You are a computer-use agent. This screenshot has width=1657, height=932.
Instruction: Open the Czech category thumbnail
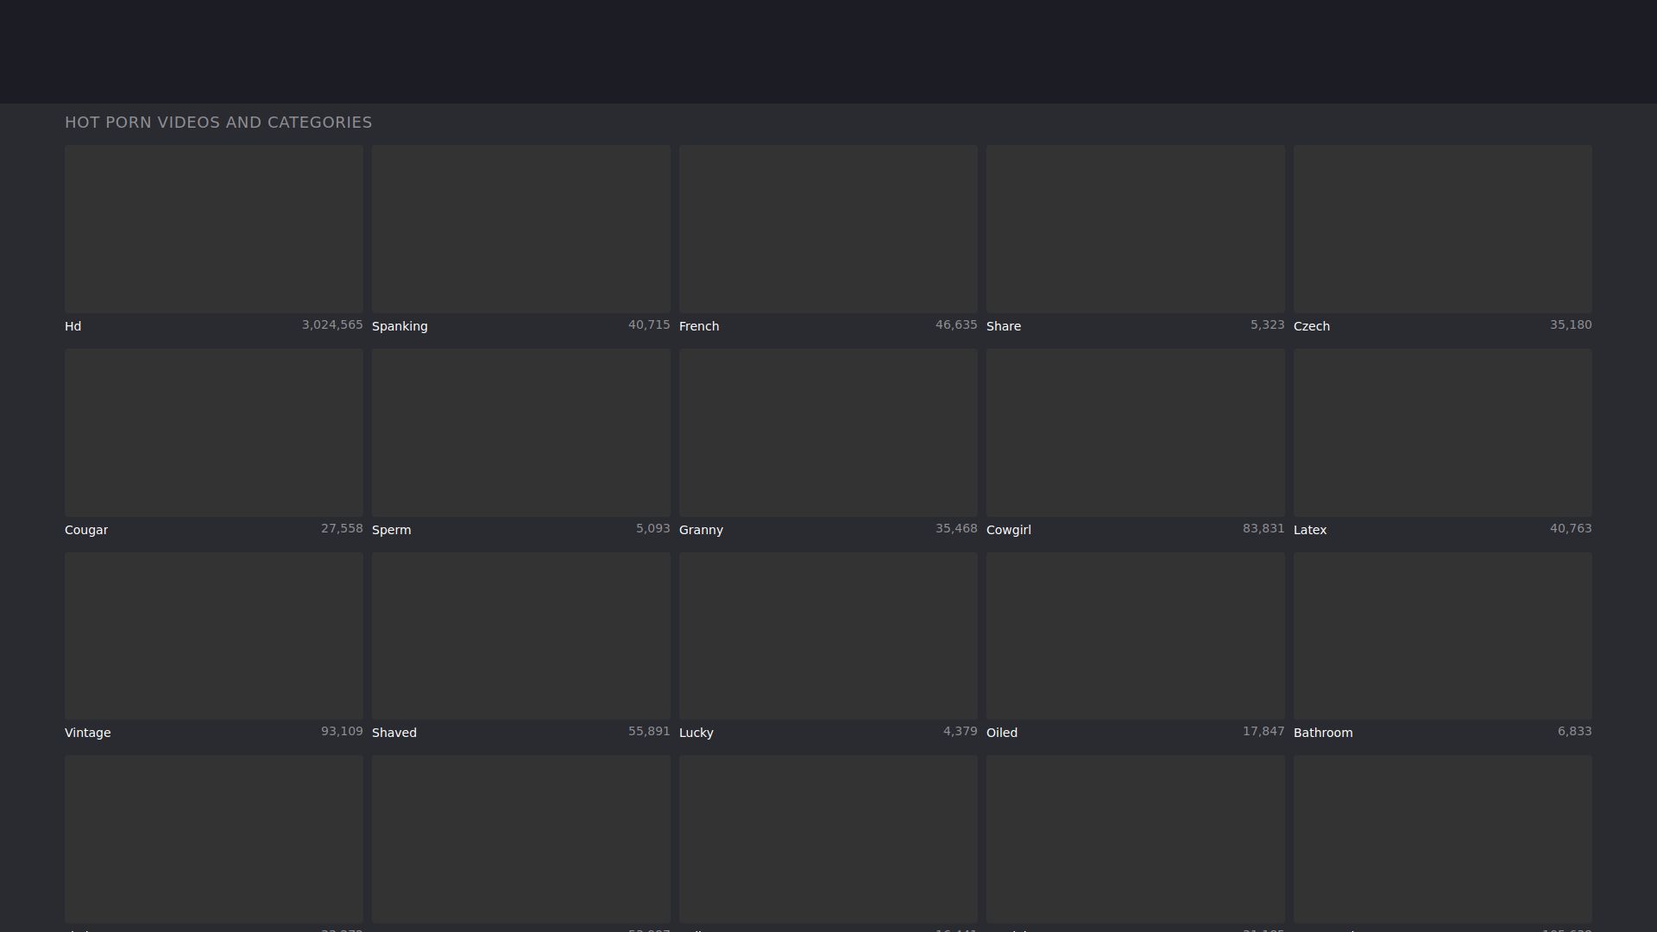[x=1442, y=229]
